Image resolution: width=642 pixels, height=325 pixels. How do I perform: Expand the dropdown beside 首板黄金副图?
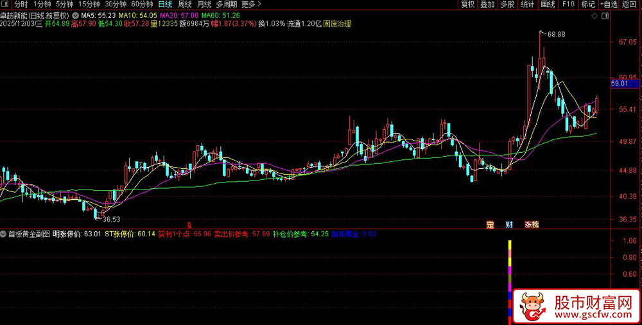[4, 234]
